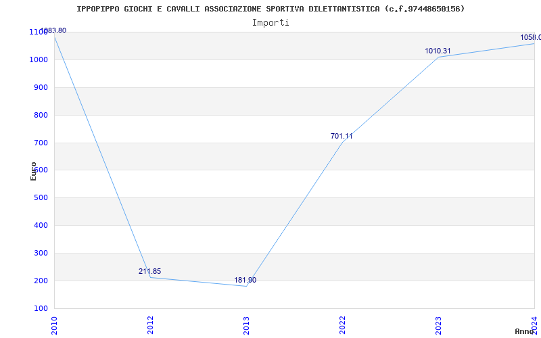Click the 2013 x-axis year label
The height and width of the screenshot is (338, 541).
(246, 325)
